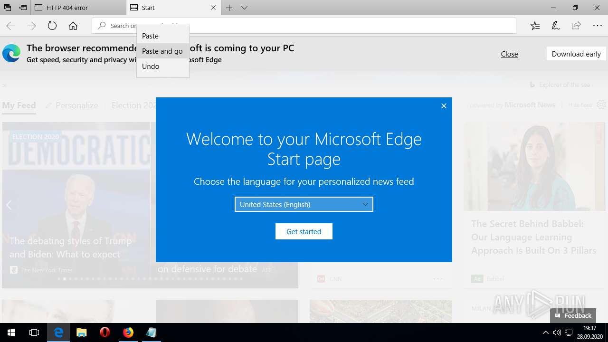Open the Trump and Biden debating styles story
This screenshot has width=608, height=342.
[71, 247]
